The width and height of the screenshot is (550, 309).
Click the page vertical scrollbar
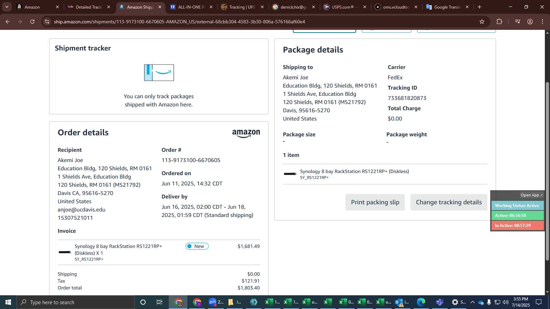(547, 171)
